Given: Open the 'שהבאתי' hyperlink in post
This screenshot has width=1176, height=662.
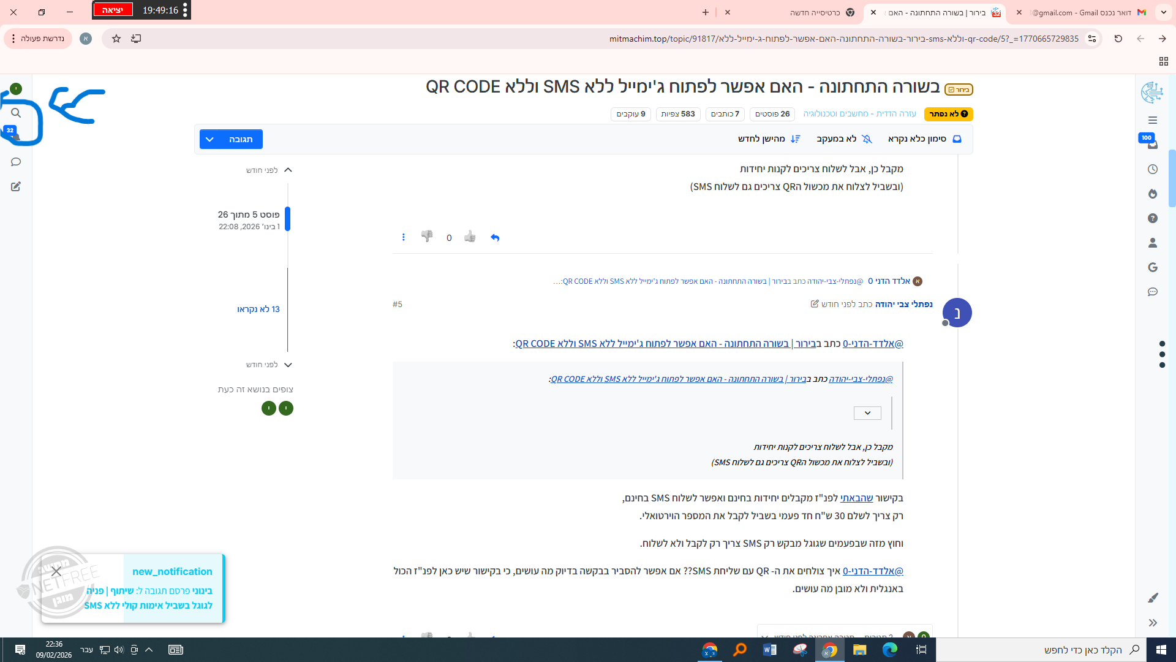Looking at the screenshot, I should [856, 498].
